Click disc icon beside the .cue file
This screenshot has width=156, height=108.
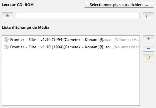6,40
